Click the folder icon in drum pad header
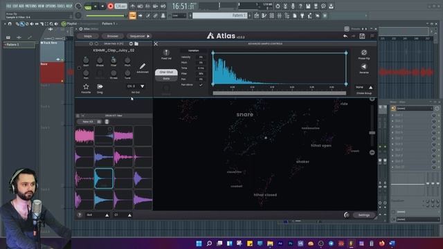This screenshot has width=443, height=249. 136,44
